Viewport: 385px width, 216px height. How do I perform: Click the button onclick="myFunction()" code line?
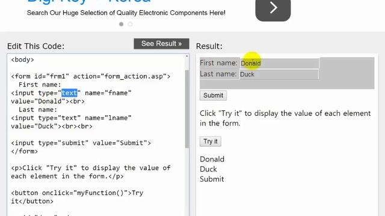[77, 193]
